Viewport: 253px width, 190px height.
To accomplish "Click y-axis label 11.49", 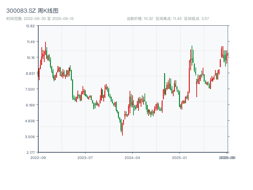I will (x=31, y=42).
